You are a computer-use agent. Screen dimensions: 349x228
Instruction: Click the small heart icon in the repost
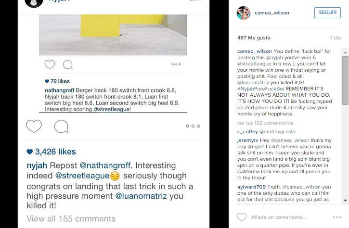[x=50, y=64]
